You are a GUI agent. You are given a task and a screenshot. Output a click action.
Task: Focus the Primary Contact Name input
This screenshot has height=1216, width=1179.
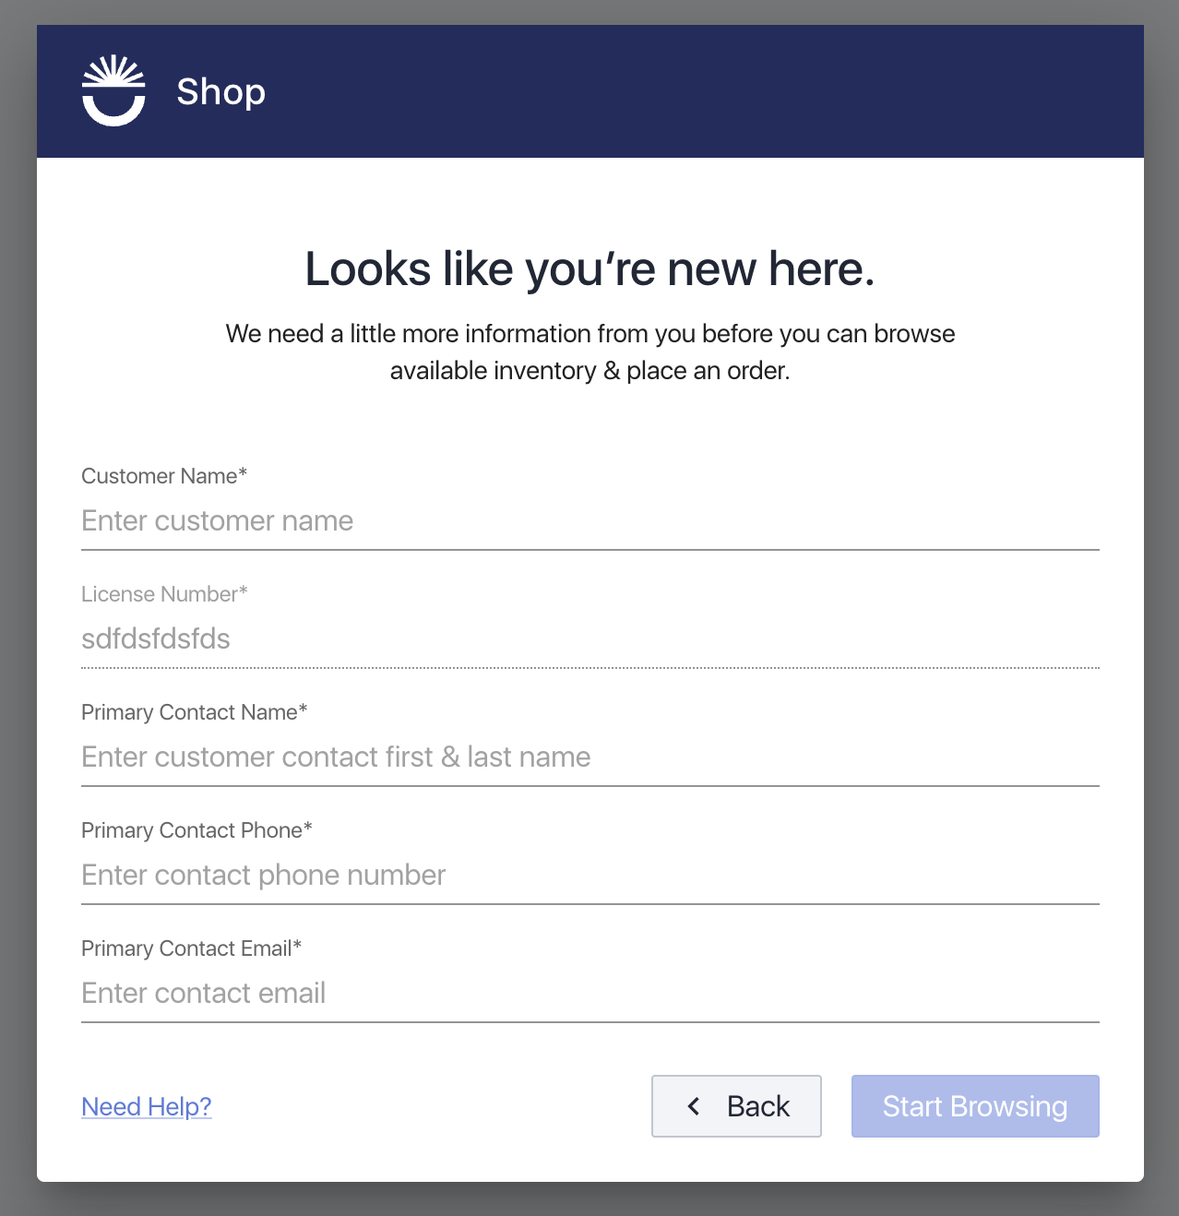(x=590, y=757)
